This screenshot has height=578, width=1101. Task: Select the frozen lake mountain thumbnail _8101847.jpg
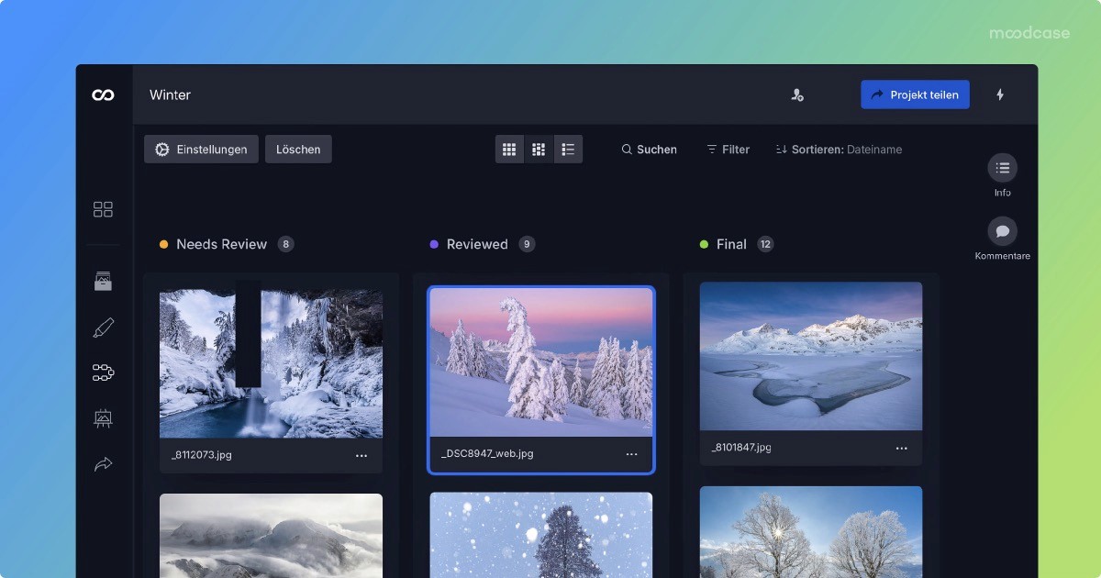click(811, 356)
